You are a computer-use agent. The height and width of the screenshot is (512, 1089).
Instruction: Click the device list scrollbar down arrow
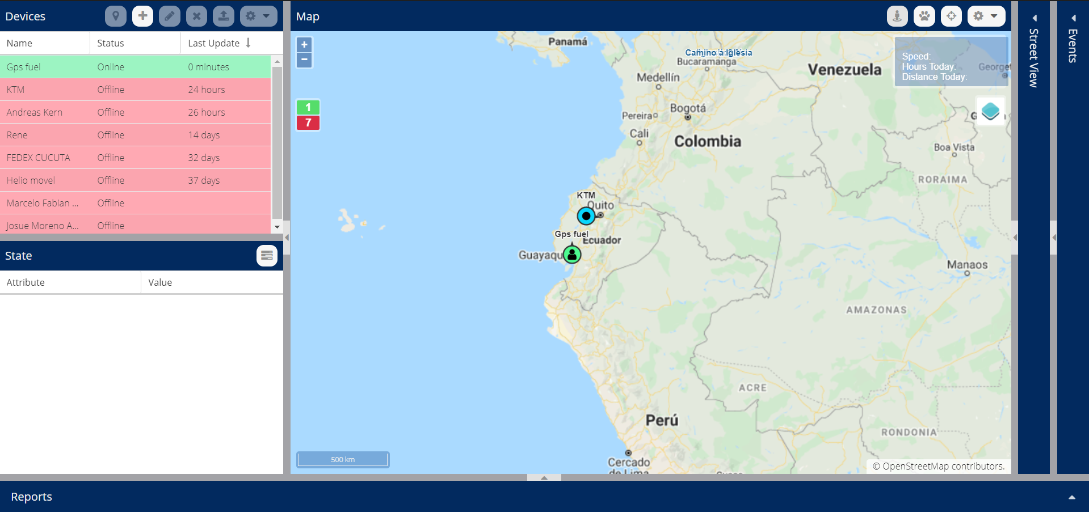(x=277, y=227)
